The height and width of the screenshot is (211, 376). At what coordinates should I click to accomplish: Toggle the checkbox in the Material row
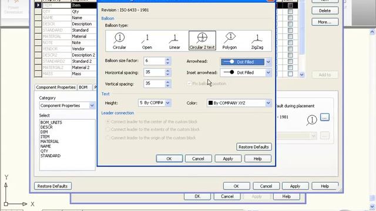pos(290,36)
